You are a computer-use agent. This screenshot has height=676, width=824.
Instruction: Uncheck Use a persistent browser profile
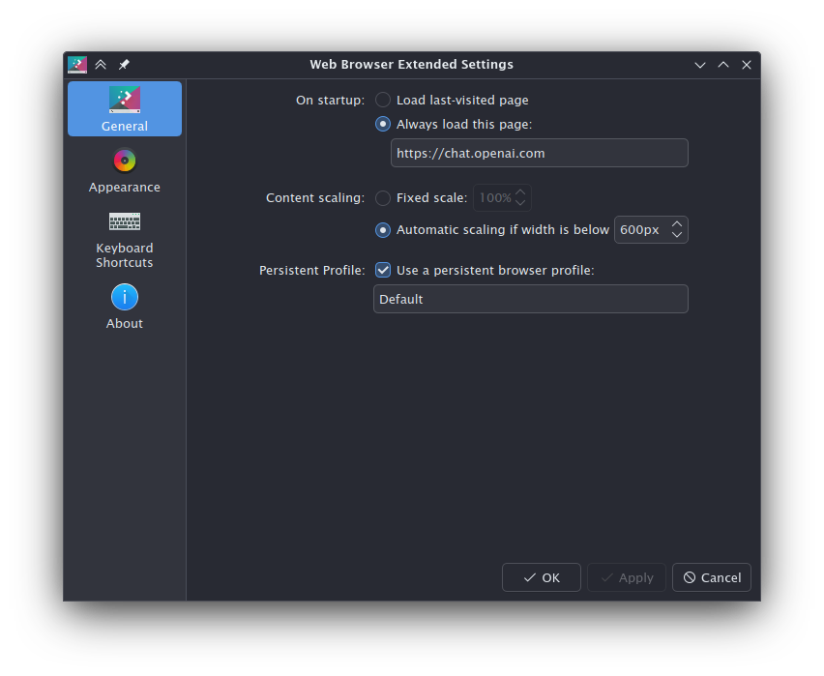pos(485,270)
